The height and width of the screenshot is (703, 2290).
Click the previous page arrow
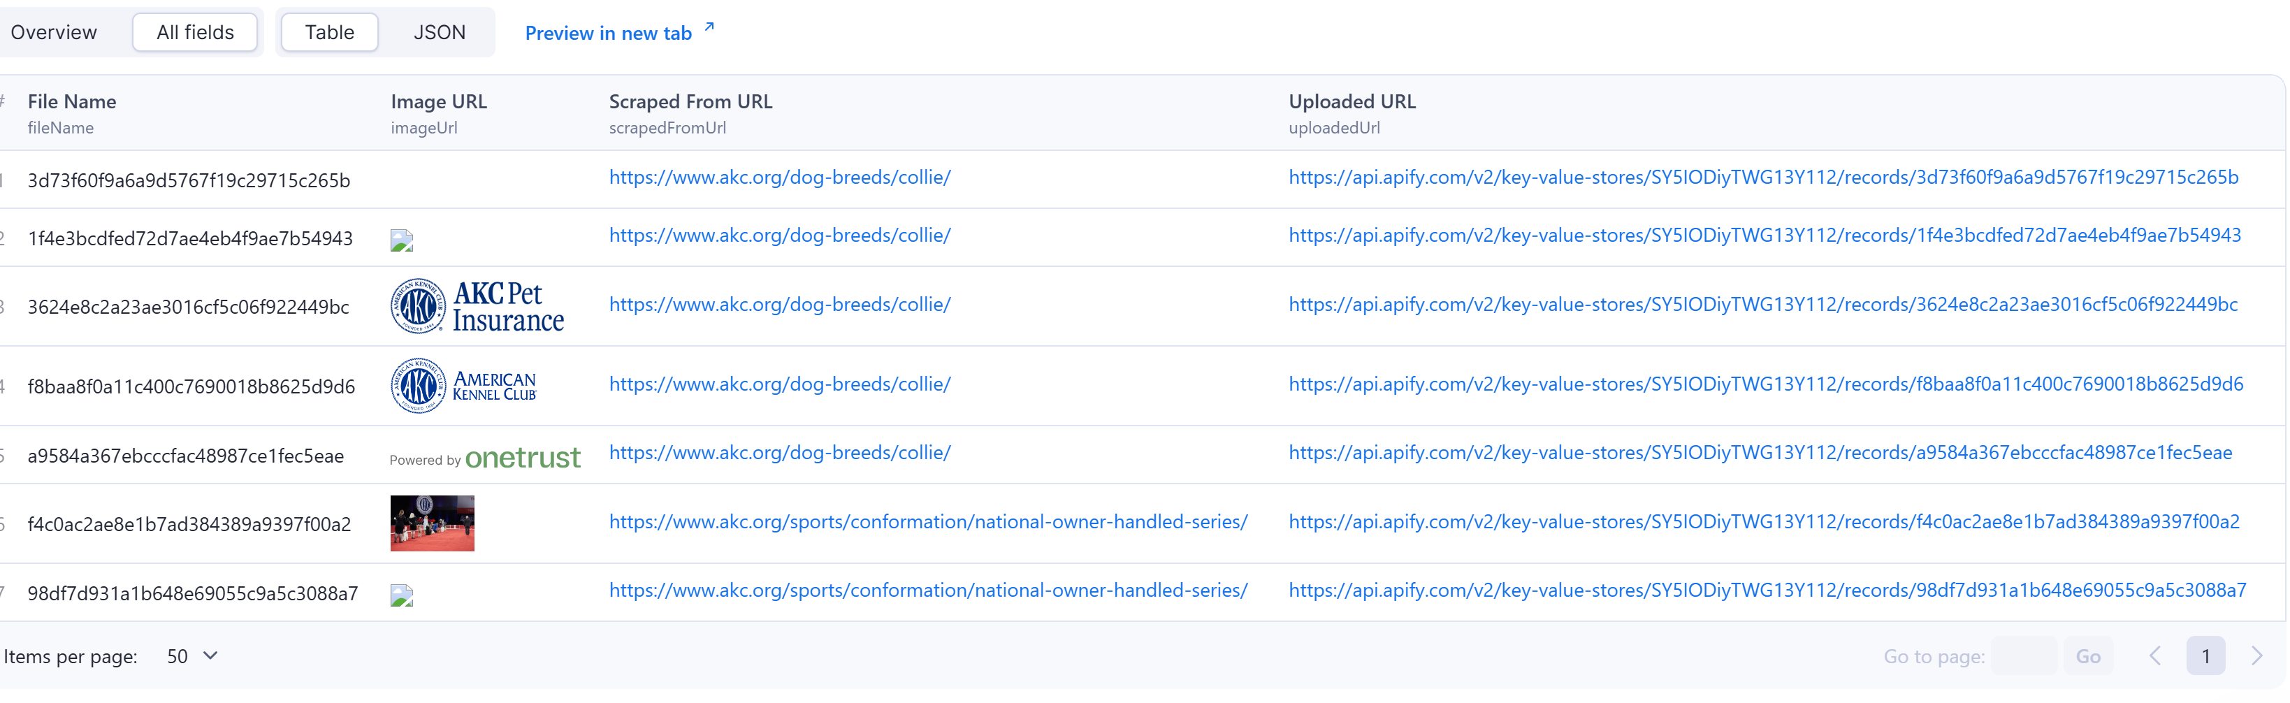2155,656
